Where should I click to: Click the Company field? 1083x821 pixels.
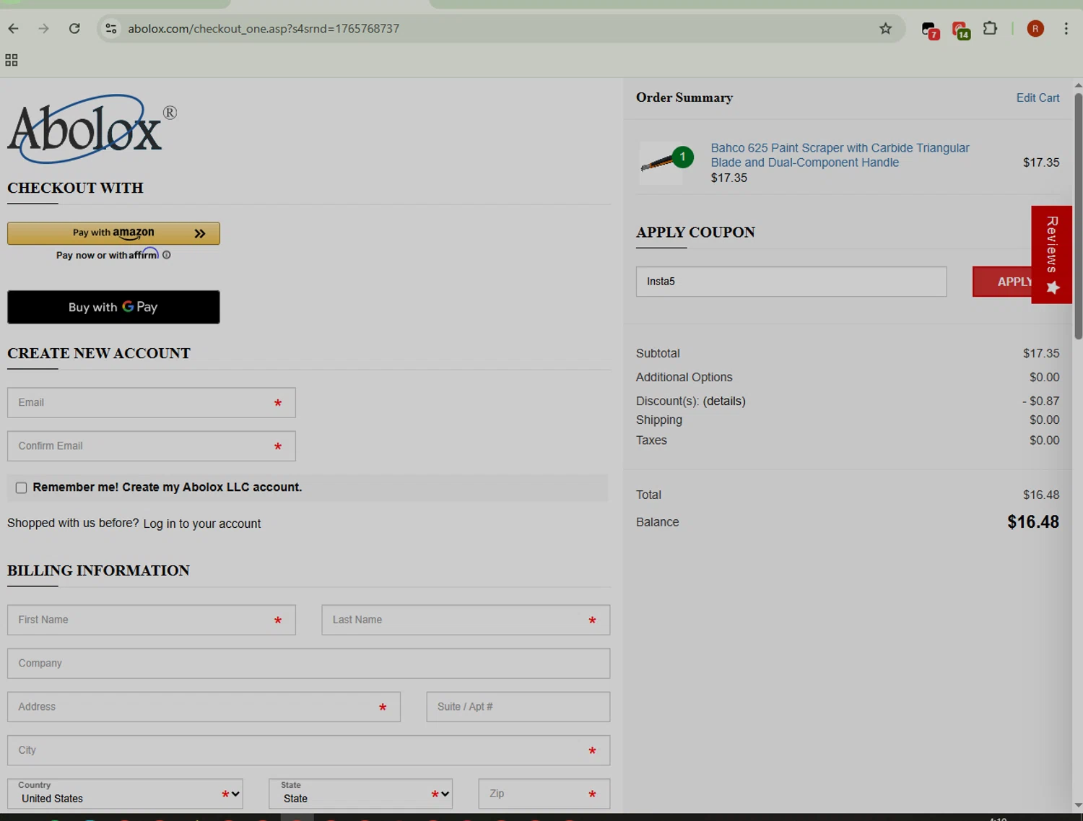click(x=308, y=664)
